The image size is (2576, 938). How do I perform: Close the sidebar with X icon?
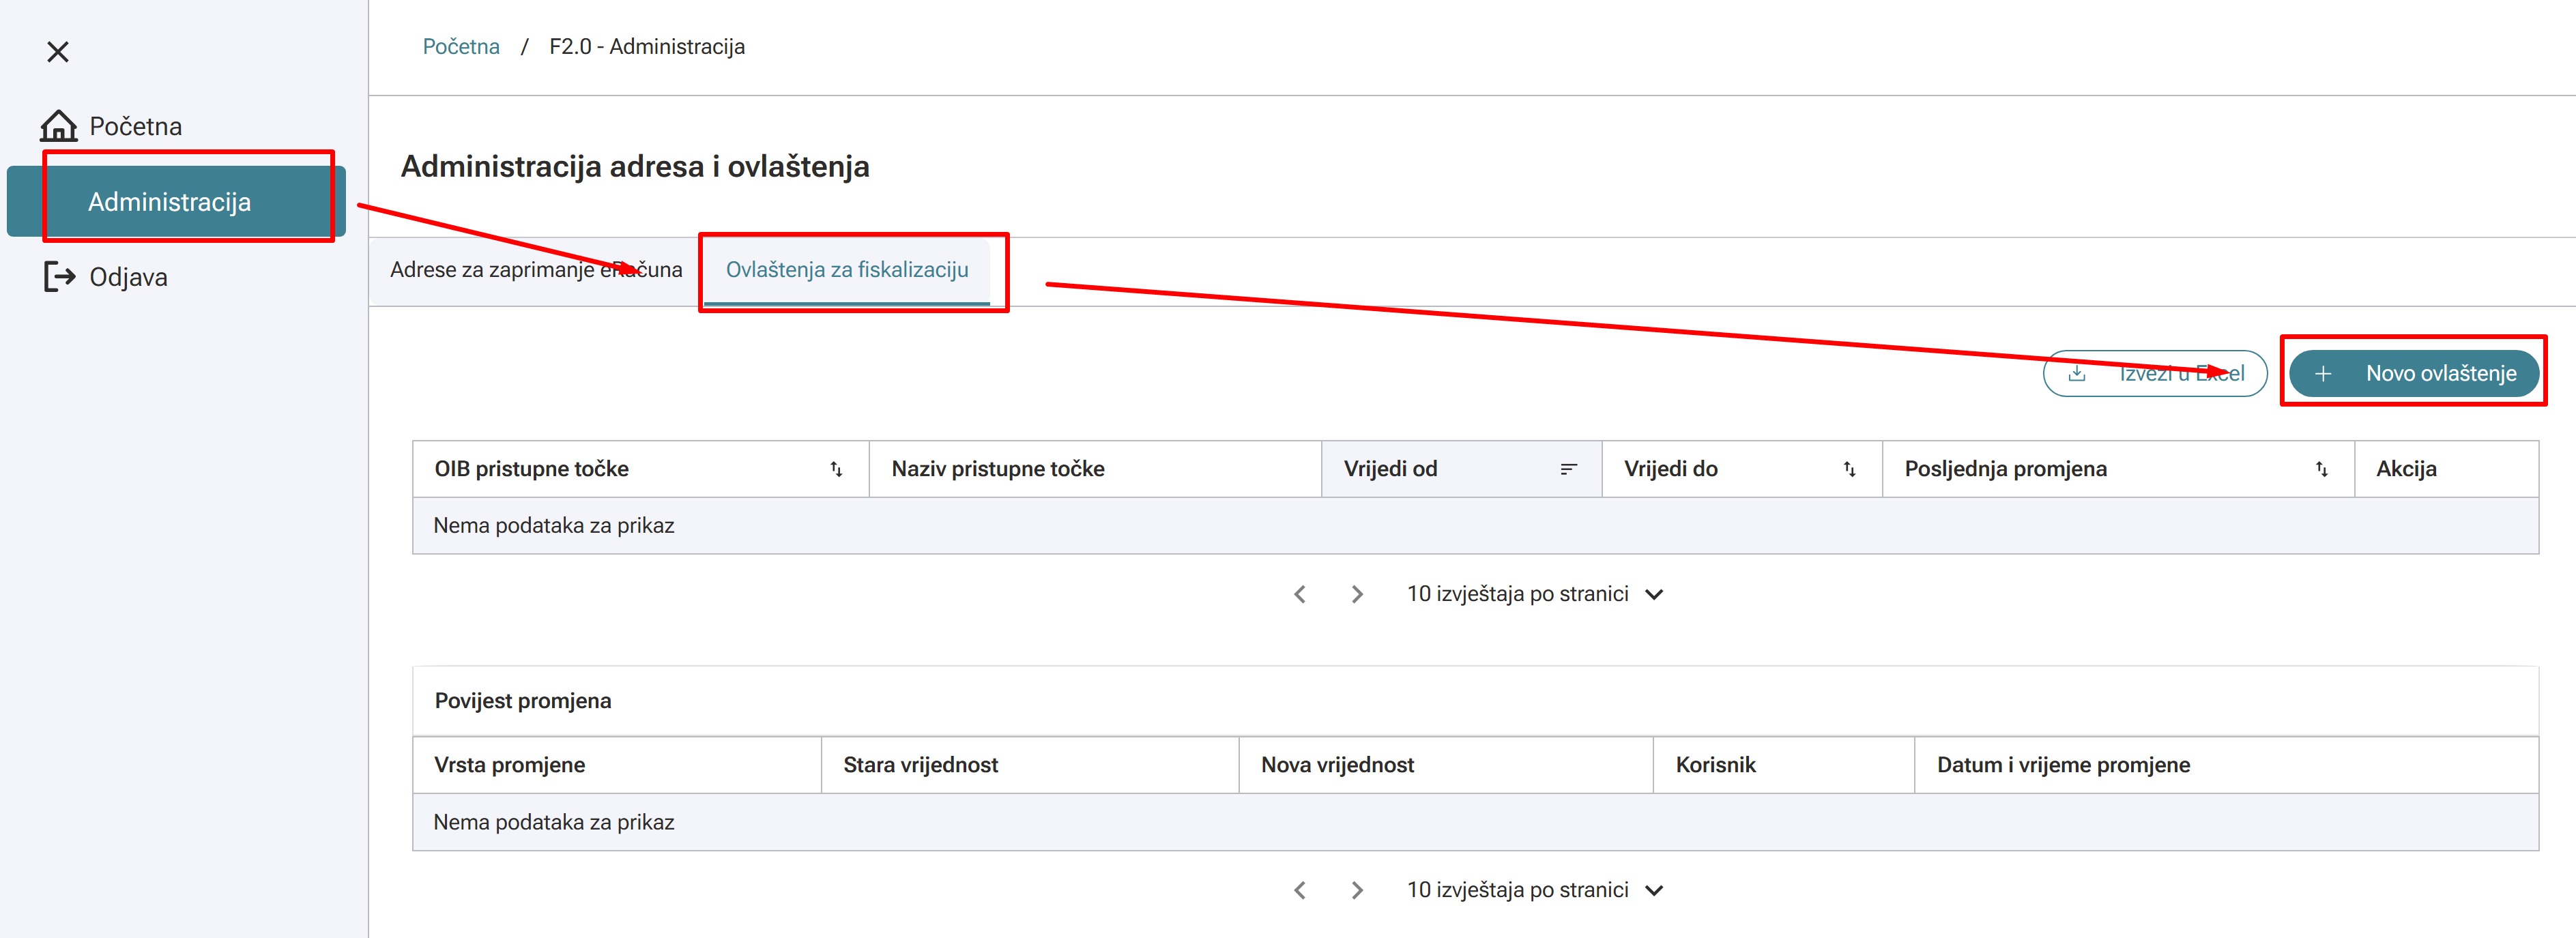tap(58, 52)
